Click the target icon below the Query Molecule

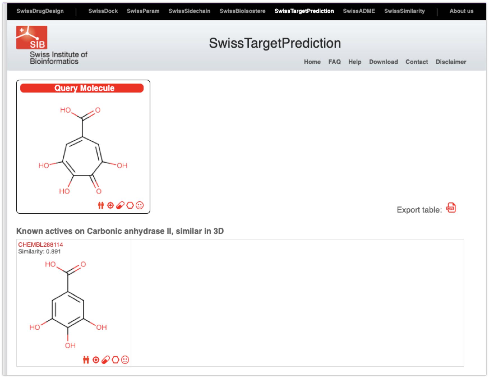click(x=111, y=206)
